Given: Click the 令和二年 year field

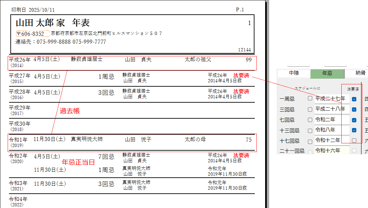Looking at the screenshot, I should [x=332, y=120].
